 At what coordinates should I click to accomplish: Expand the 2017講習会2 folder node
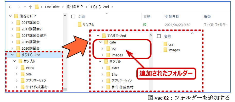pos(12,29)
